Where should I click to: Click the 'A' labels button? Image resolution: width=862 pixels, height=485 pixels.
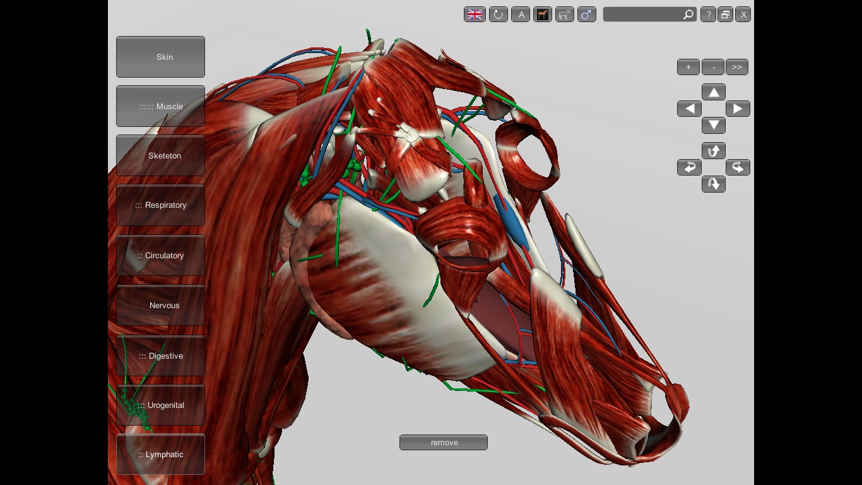[520, 15]
